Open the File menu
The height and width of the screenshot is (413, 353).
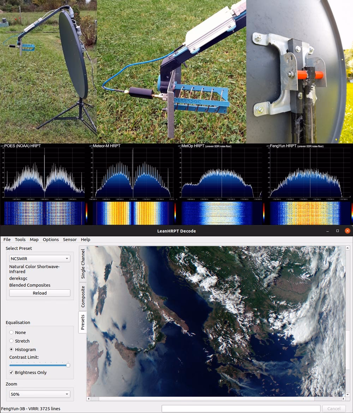(7, 239)
